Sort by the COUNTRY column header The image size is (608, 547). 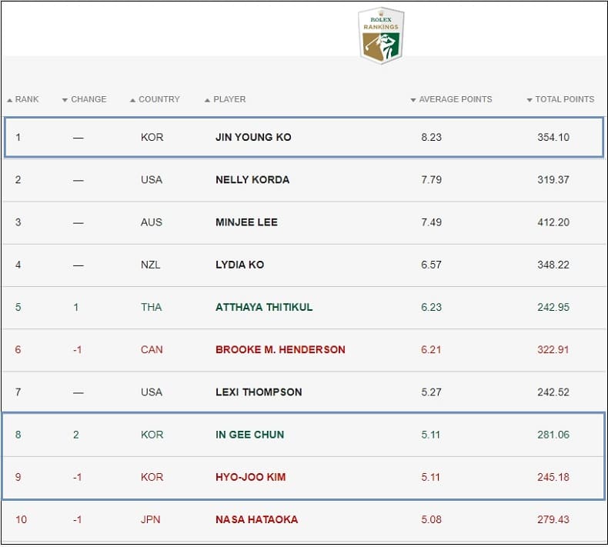click(155, 99)
